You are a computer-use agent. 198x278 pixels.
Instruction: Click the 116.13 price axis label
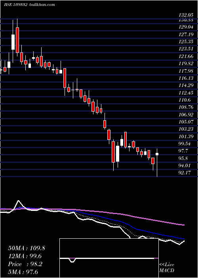(186, 78)
